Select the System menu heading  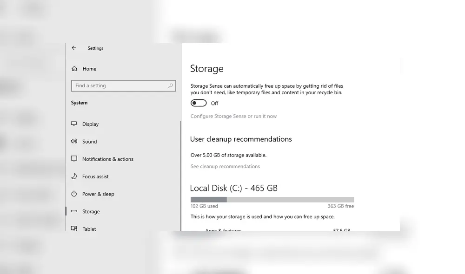(x=79, y=103)
